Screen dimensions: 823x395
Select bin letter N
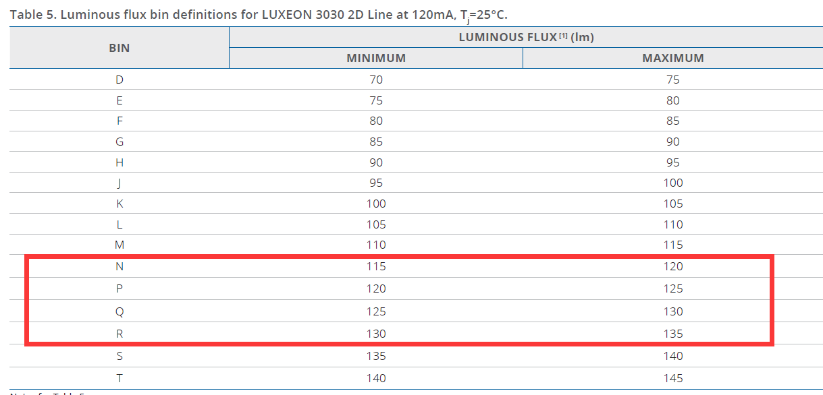click(x=120, y=266)
